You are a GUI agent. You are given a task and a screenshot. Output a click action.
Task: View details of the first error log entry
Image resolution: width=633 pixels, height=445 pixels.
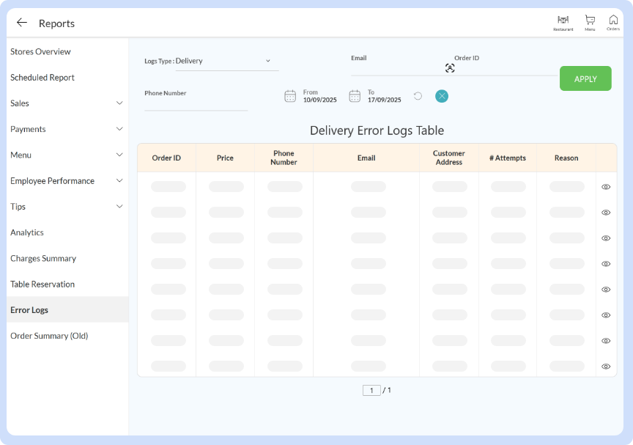pos(606,186)
